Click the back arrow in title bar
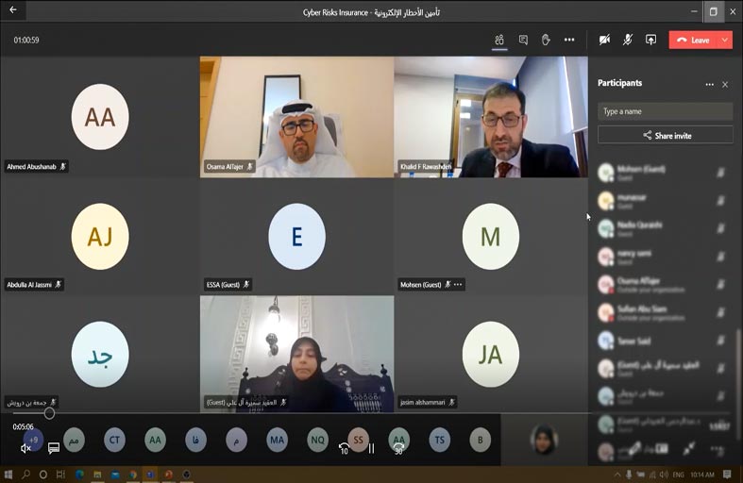The image size is (743, 483). [x=13, y=11]
